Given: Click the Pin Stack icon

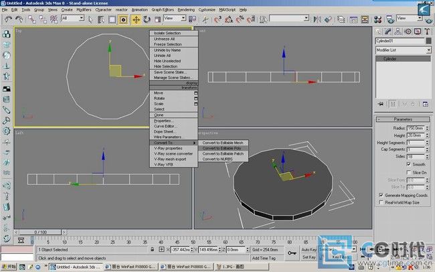Looking at the screenshot, I should pos(381,105).
